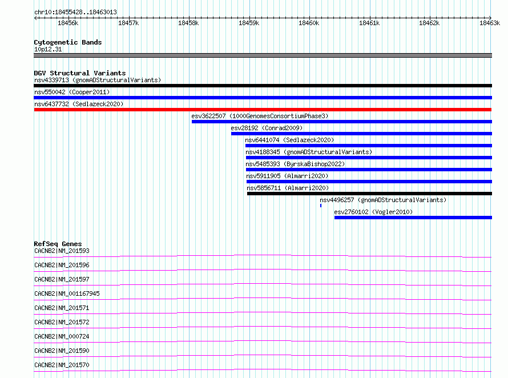Open variant label nsv4339713 (gnomADStructuralVariants)

coord(98,80)
